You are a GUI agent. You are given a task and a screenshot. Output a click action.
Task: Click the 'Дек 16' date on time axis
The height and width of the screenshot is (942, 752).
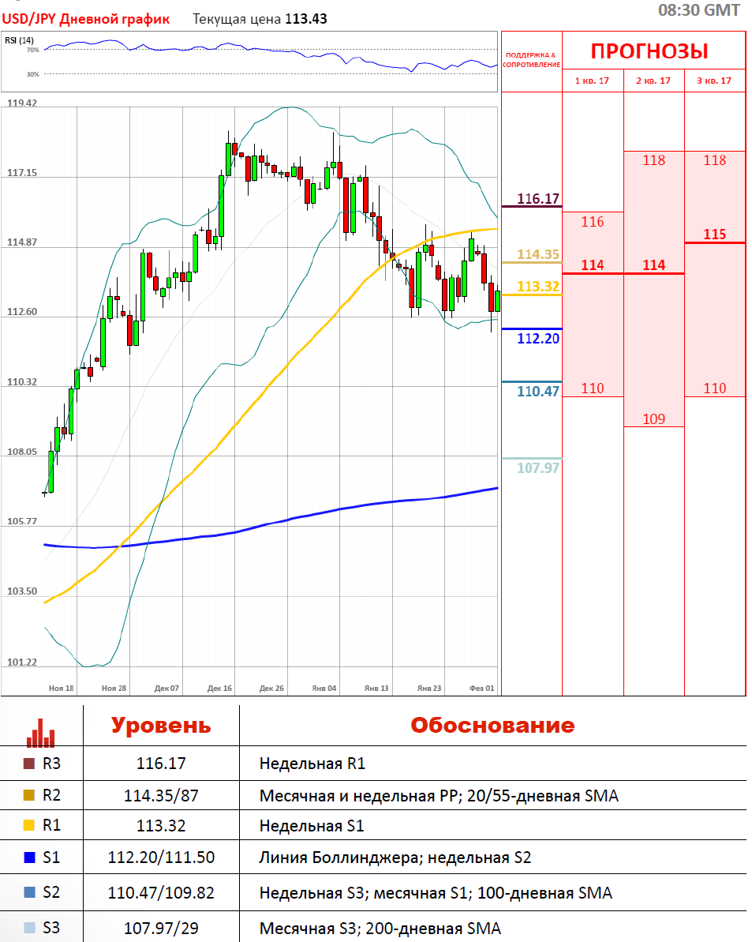coord(219,689)
